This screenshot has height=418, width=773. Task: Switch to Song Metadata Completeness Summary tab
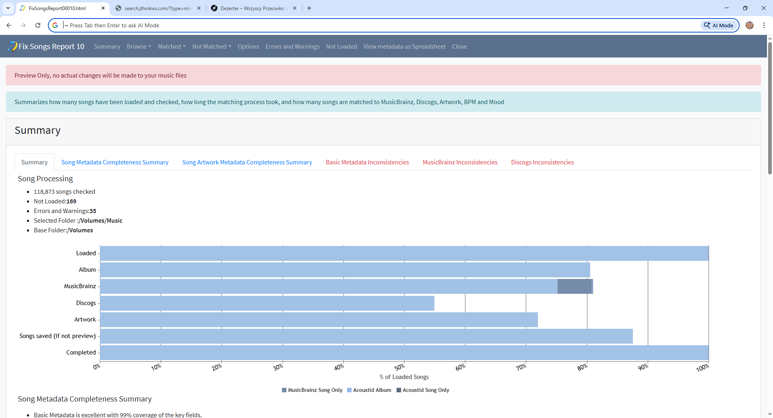tap(115, 162)
